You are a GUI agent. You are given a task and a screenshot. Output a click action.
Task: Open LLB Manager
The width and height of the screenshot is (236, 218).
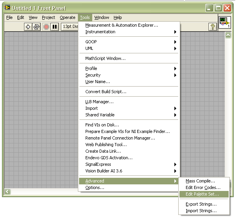(129, 102)
